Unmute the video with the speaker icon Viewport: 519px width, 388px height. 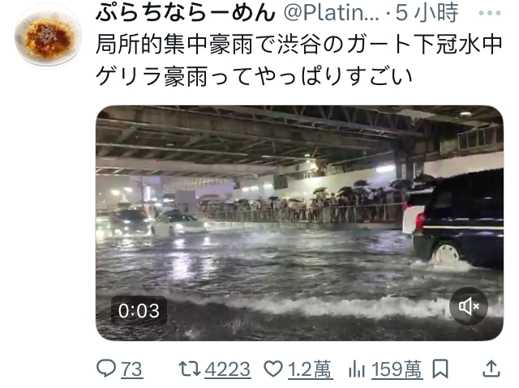[469, 306]
